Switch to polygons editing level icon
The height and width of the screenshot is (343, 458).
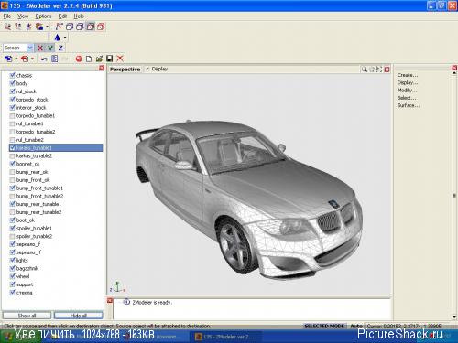pos(28,27)
